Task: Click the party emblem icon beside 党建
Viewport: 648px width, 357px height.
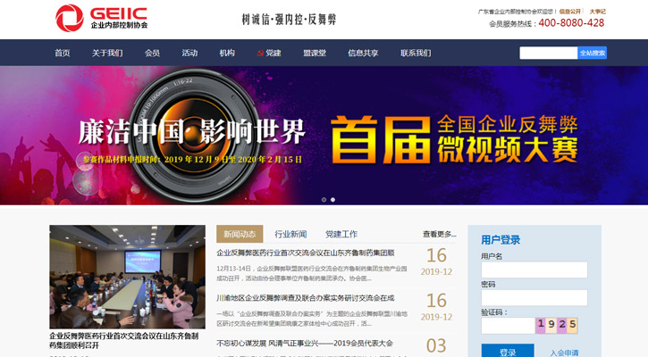Action: coord(260,54)
